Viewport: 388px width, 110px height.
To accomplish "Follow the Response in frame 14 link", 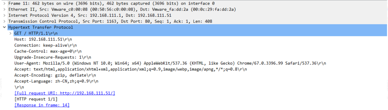I will [x=42, y=105].
